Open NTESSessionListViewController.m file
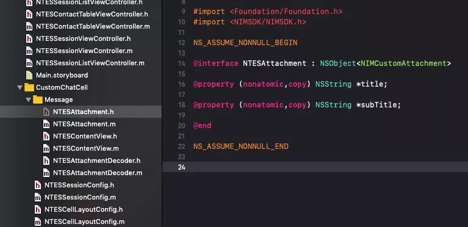Image resolution: width=468 pixels, height=227 pixels. click(x=90, y=63)
